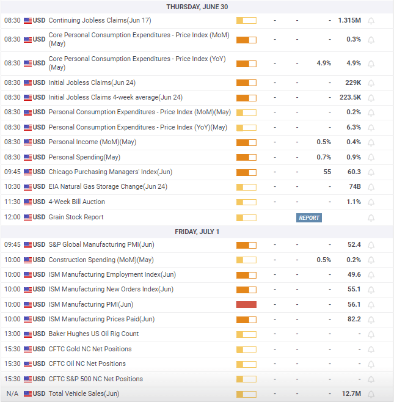This screenshot has height=402, width=394.
Task: Enable bell for 4-Week Bill Auction
Action: tap(371, 202)
